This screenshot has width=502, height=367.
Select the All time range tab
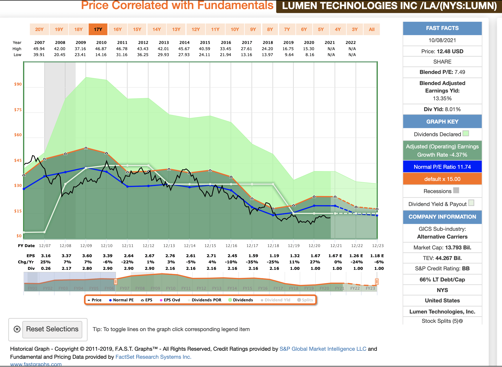(372, 29)
